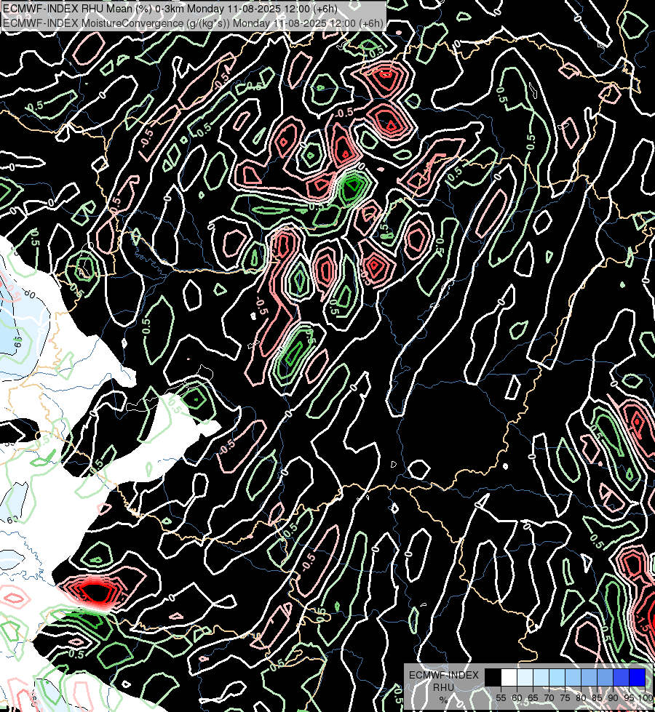Click the ECMWF-INDEX label in the legend
Screen dimensions: 655x712
tap(444, 675)
